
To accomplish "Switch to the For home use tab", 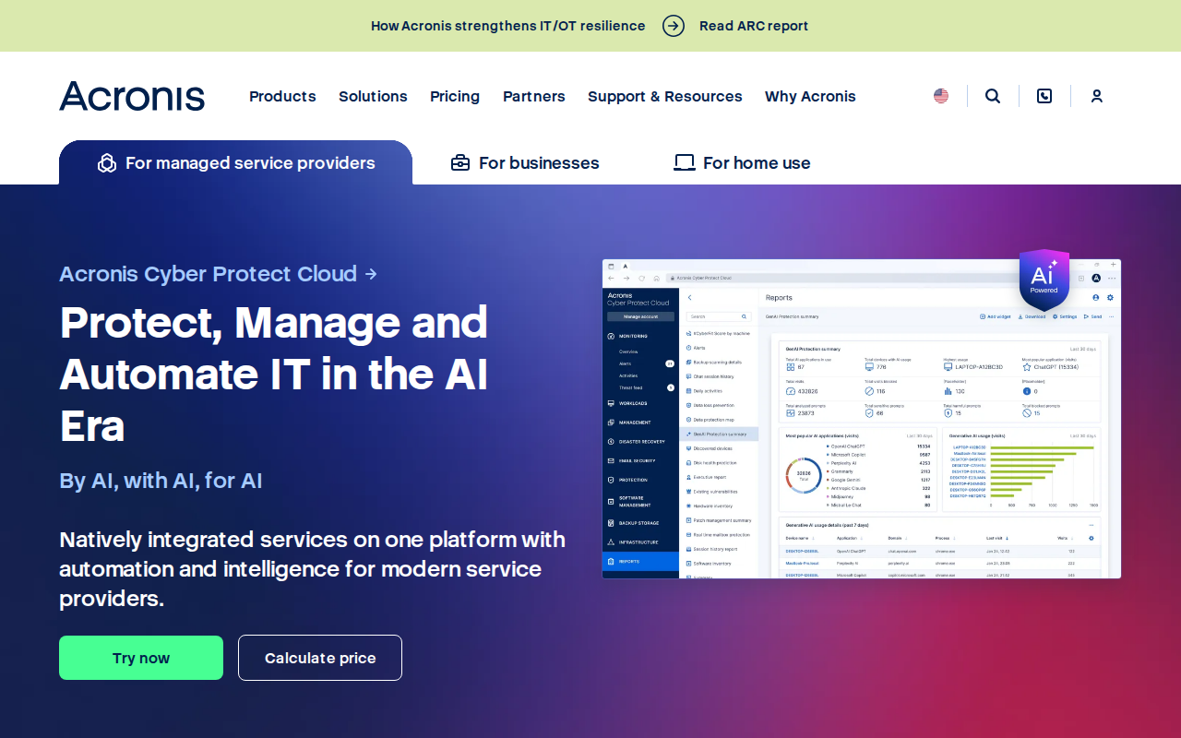I will coord(742,163).
